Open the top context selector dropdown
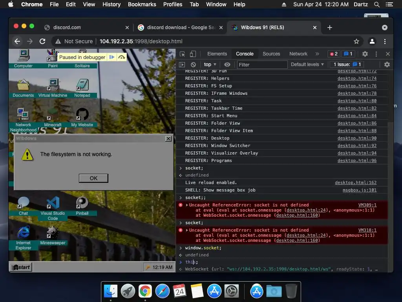This screenshot has width=402, height=302. tap(210, 64)
